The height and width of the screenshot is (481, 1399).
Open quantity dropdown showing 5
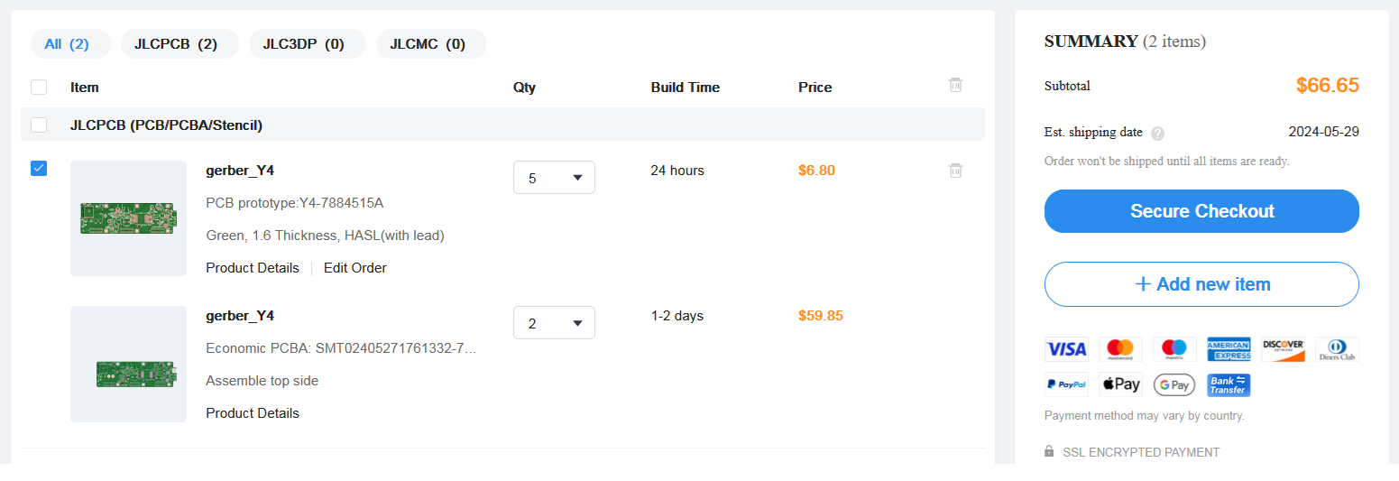coord(554,177)
